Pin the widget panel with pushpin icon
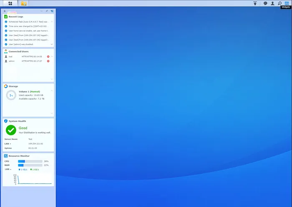The height and width of the screenshot is (207, 292). [47, 11]
